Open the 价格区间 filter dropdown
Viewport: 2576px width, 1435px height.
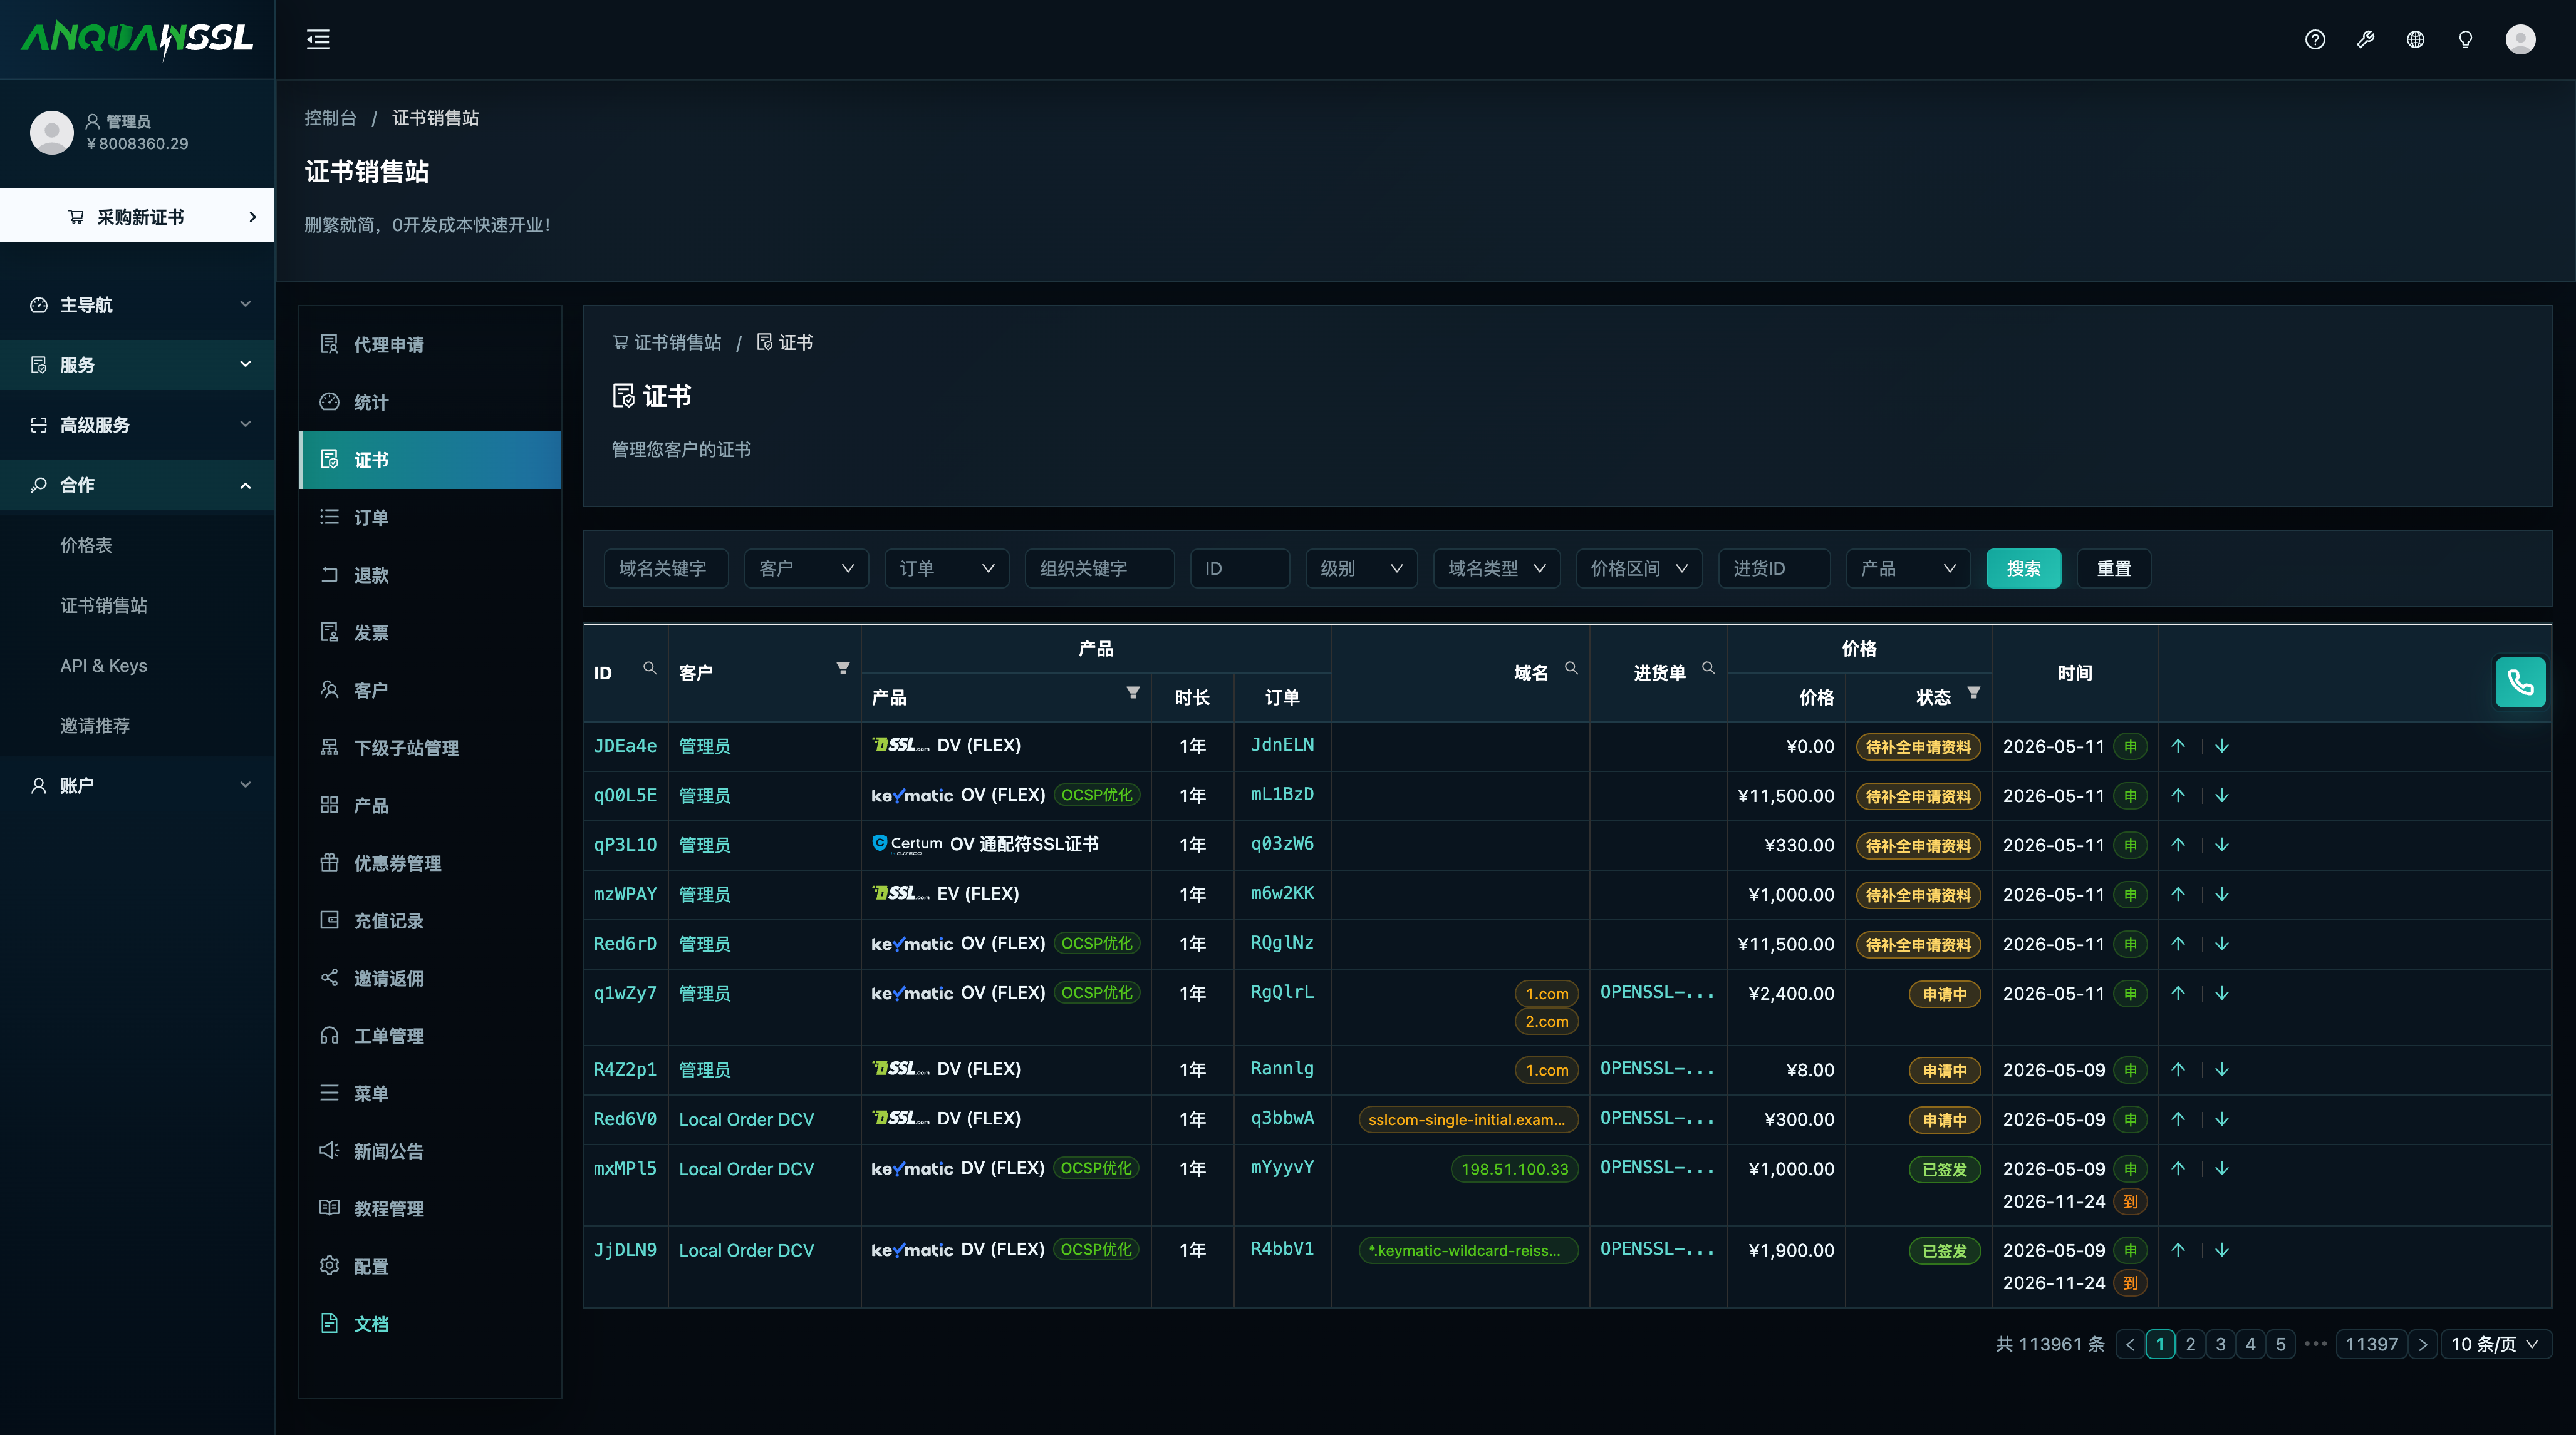(1639, 568)
